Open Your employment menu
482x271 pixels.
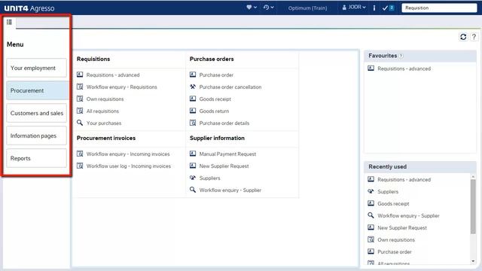37,68
